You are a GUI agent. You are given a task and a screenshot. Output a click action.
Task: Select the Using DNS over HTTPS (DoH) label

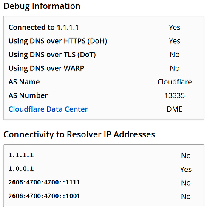click(x=58, y=41)
